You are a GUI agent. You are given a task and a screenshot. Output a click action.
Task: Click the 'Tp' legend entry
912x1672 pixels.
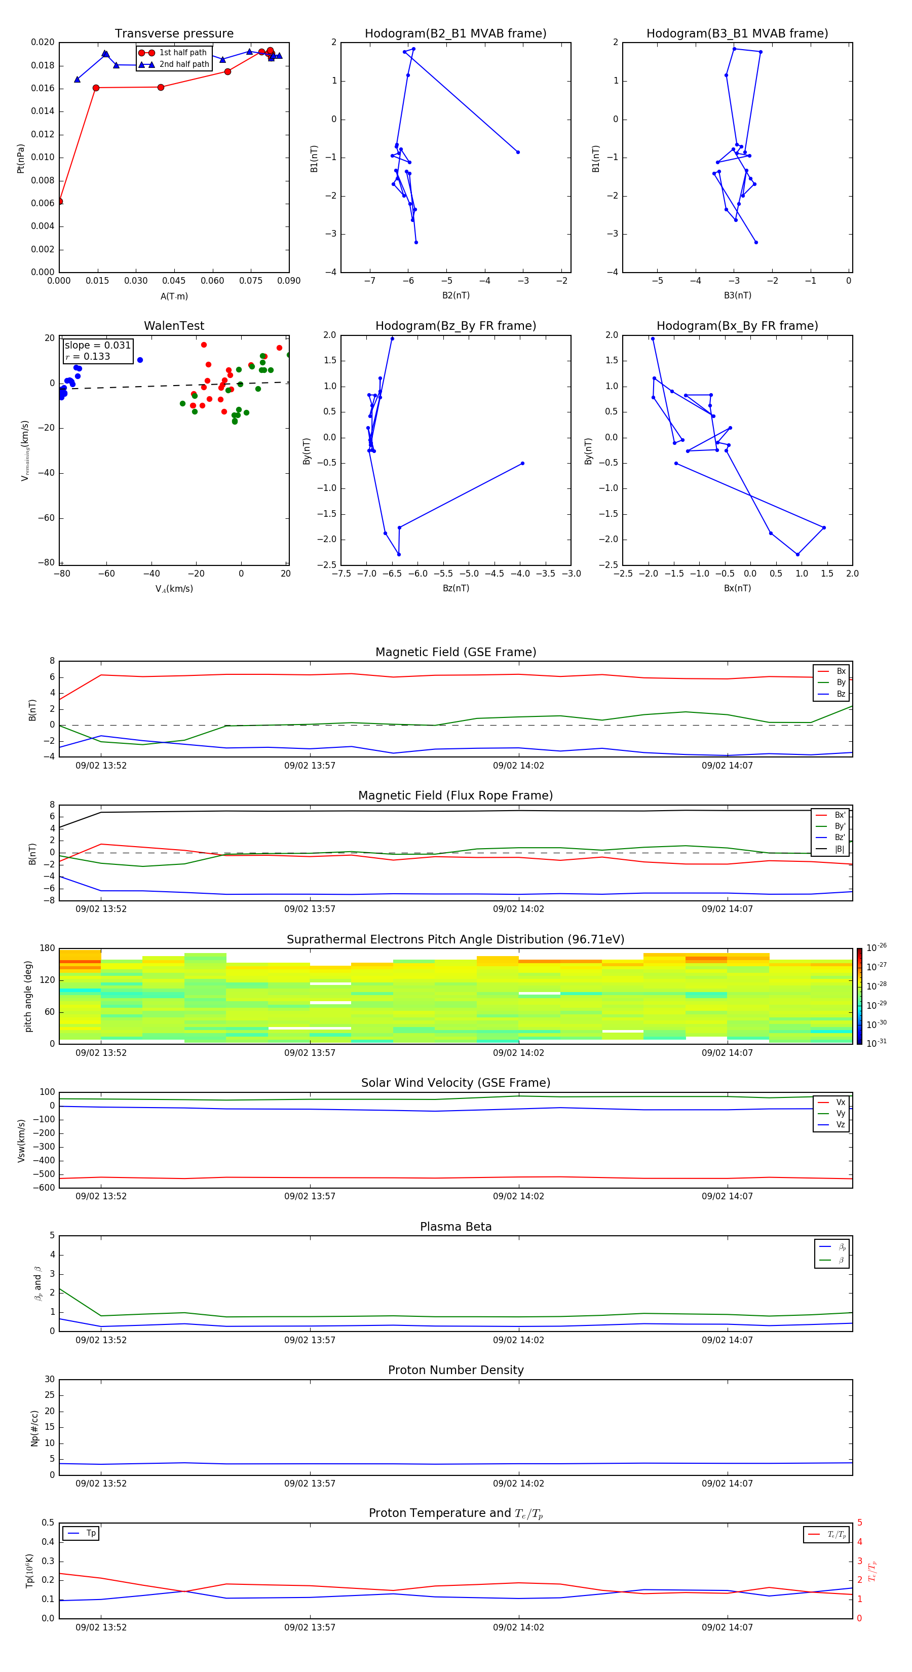click(81, 1533)
